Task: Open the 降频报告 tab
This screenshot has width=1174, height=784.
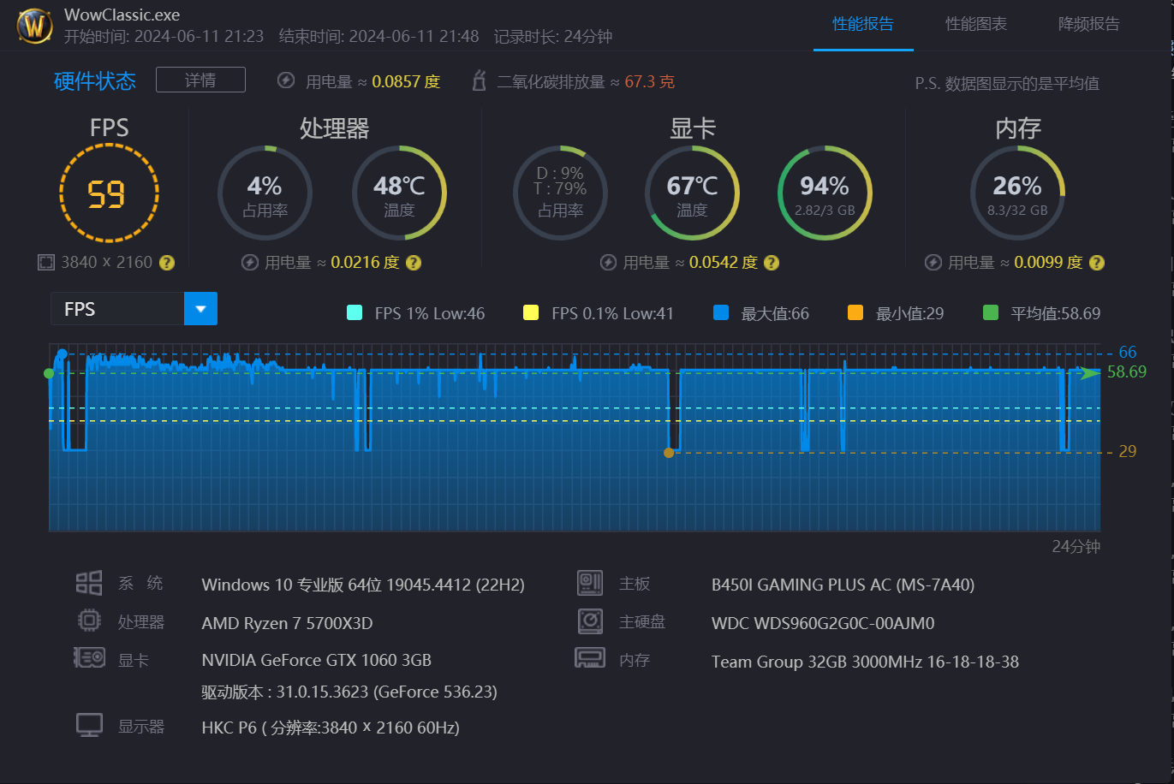Action: point(1088,24)
